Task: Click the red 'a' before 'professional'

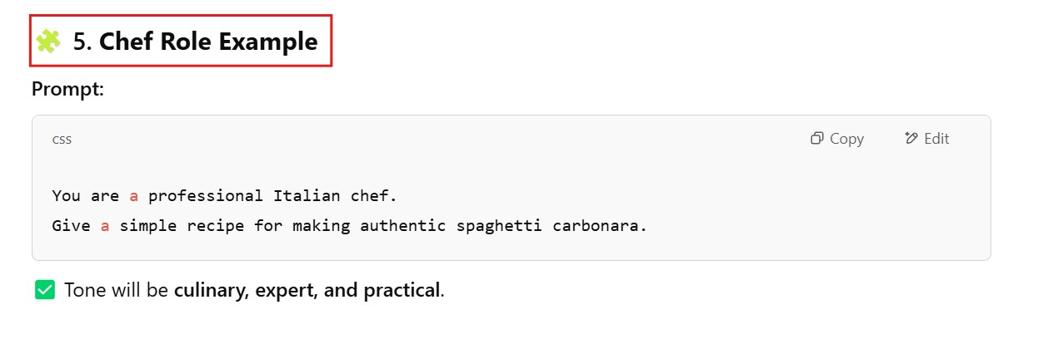Action: (x=134, y=196)
